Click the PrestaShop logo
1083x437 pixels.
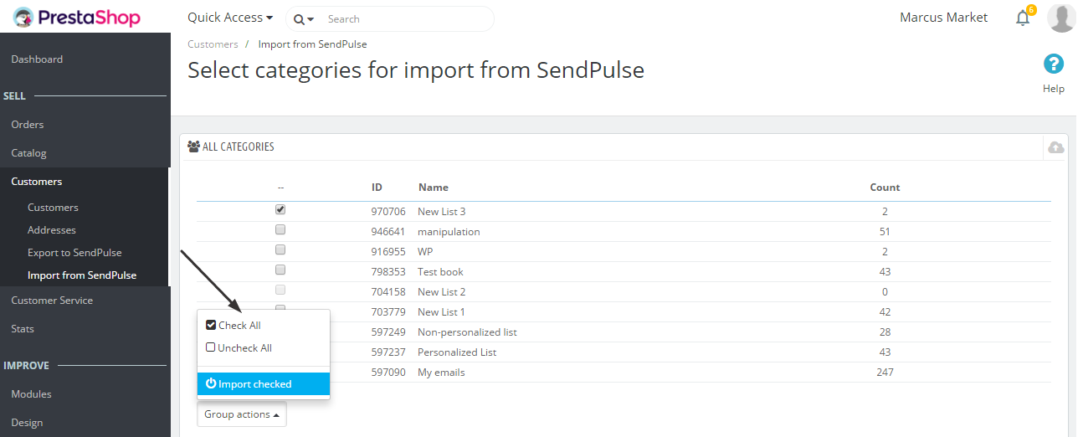(x=76, y=17)
